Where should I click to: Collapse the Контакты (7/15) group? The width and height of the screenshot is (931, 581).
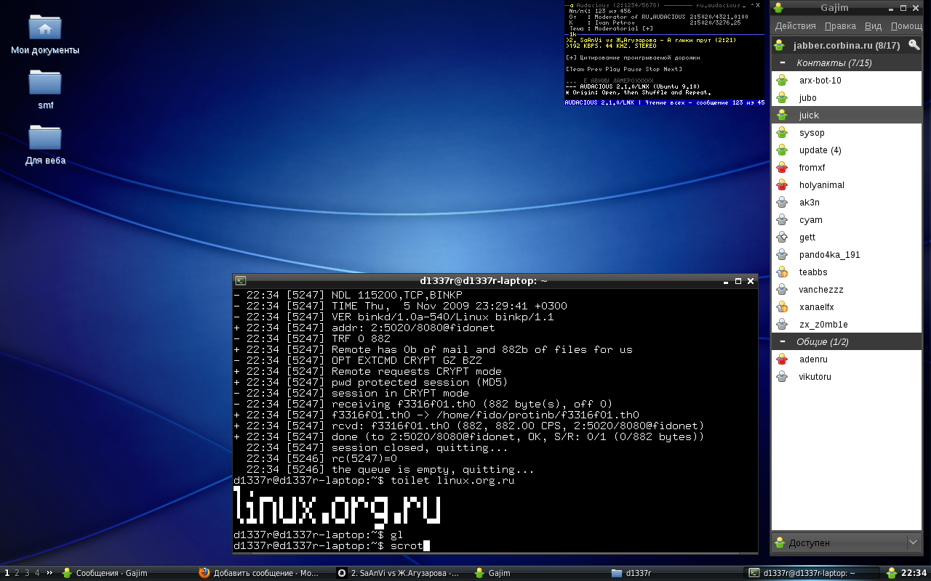(x=783, y=63)
